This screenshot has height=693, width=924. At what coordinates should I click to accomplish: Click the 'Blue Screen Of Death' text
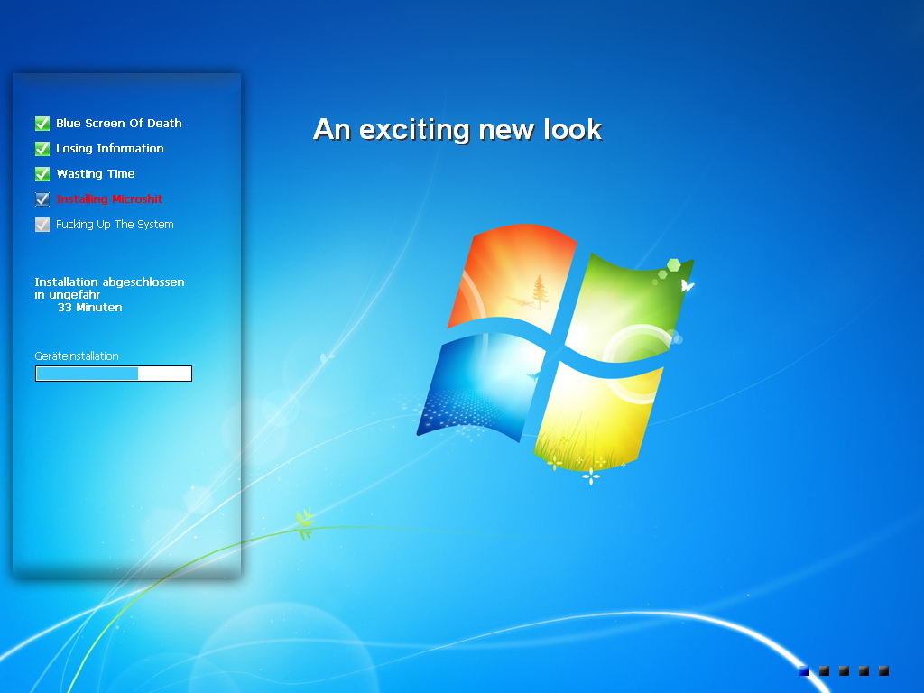click(x=119, y=123)
